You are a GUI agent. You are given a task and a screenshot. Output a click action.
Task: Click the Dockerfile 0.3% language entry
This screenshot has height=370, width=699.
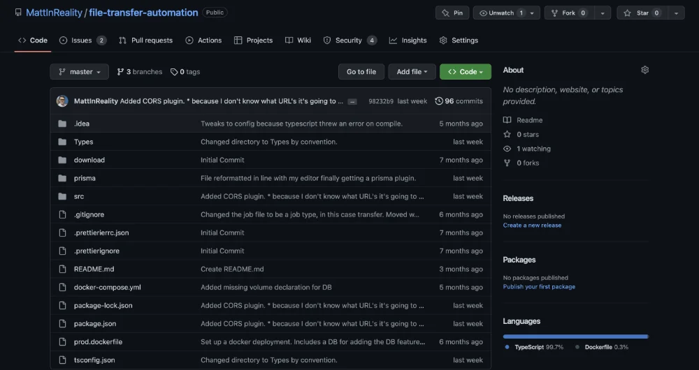602,347
